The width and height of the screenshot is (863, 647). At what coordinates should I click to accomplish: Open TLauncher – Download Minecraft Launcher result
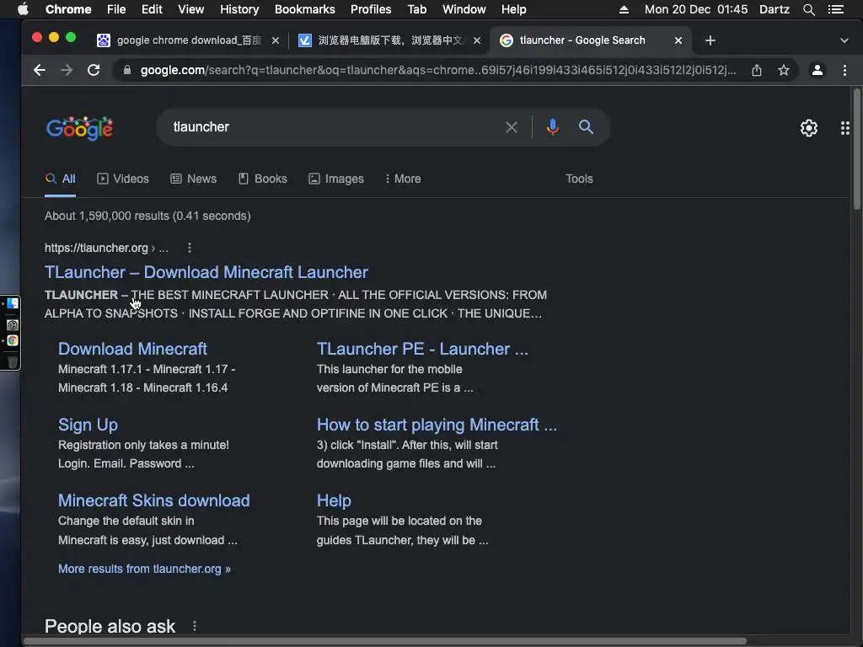coord(206,272)
